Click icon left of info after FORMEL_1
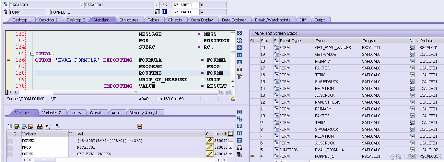444x162 pixels. click(158, 12)
